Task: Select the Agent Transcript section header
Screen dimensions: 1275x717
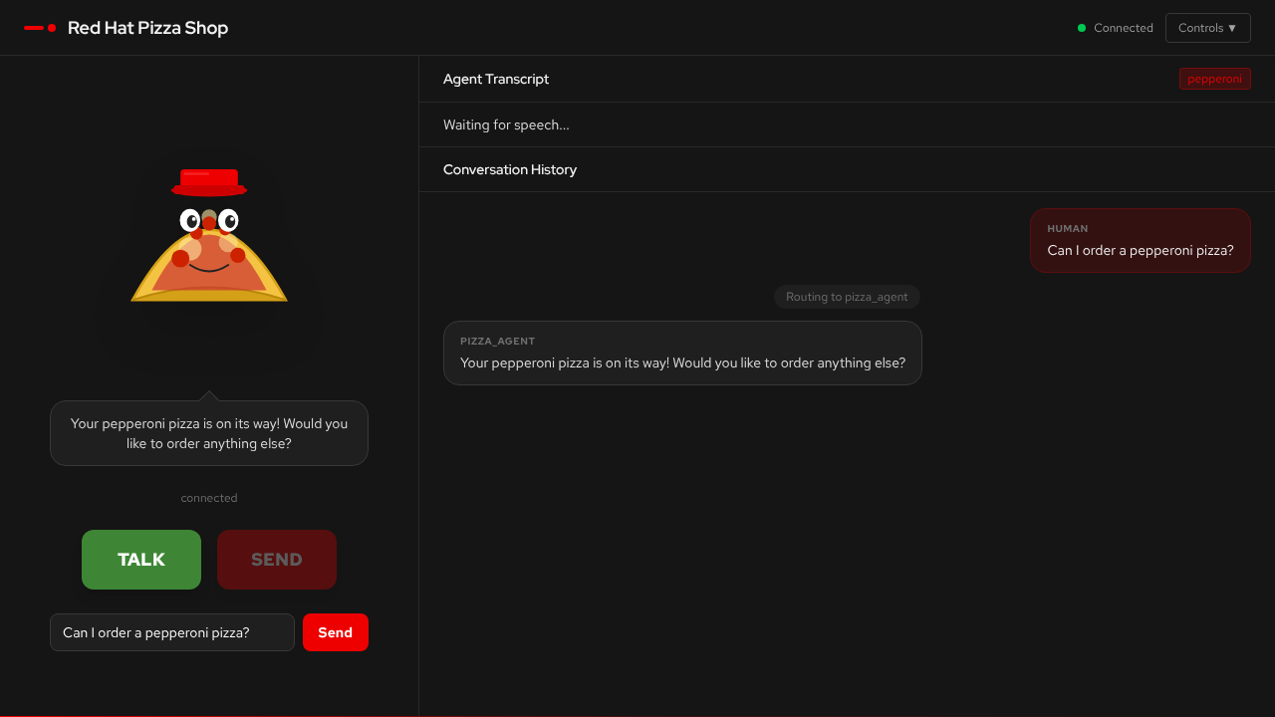Action: click(496, 79)
